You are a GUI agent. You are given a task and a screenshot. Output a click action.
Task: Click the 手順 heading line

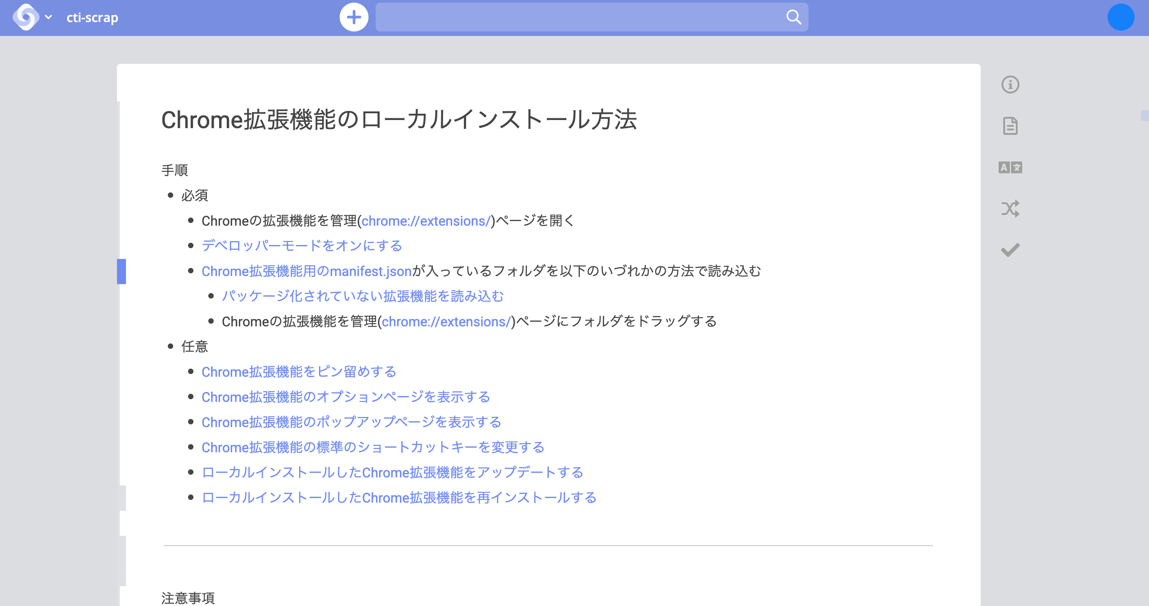tap(175, 170)
